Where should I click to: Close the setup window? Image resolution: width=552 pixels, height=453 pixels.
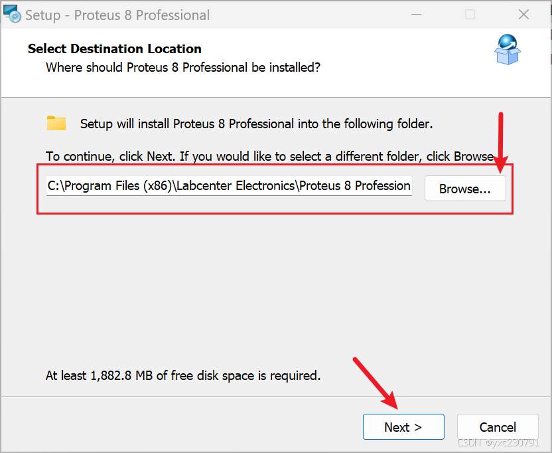click(x=523, y=15)
